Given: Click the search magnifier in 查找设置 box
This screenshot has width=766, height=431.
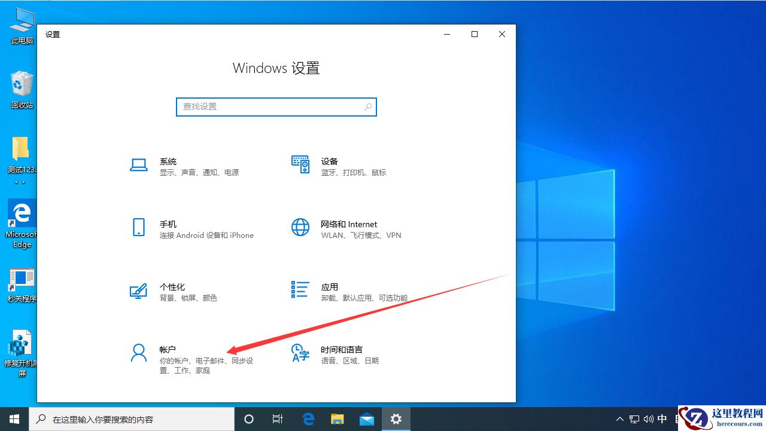Looking at the screenshot, I should click(x=367, y=106).
